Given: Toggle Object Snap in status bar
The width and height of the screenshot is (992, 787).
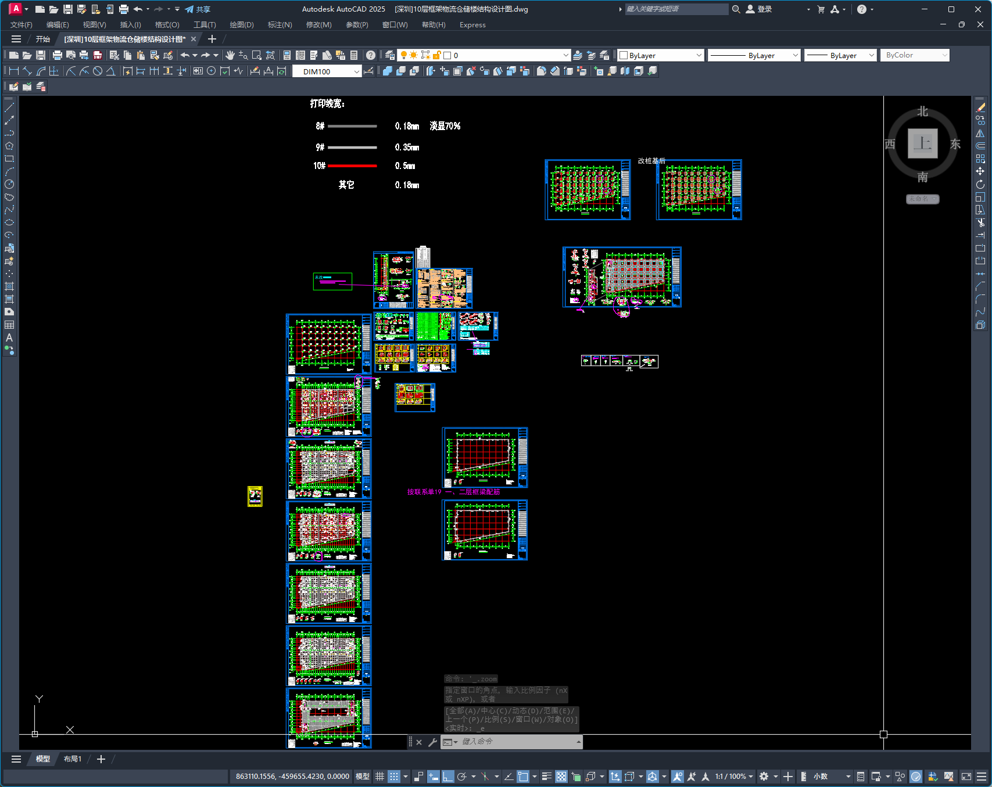Looking at the screenshot, I should coord(523,777).
